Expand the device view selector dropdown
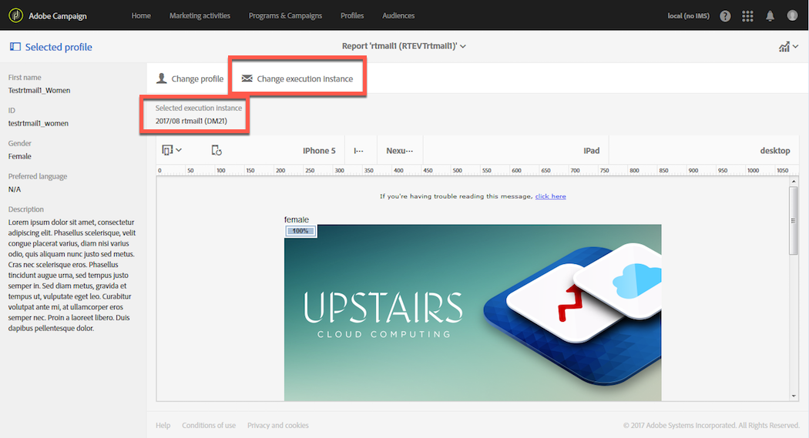 tap(172, 150)
